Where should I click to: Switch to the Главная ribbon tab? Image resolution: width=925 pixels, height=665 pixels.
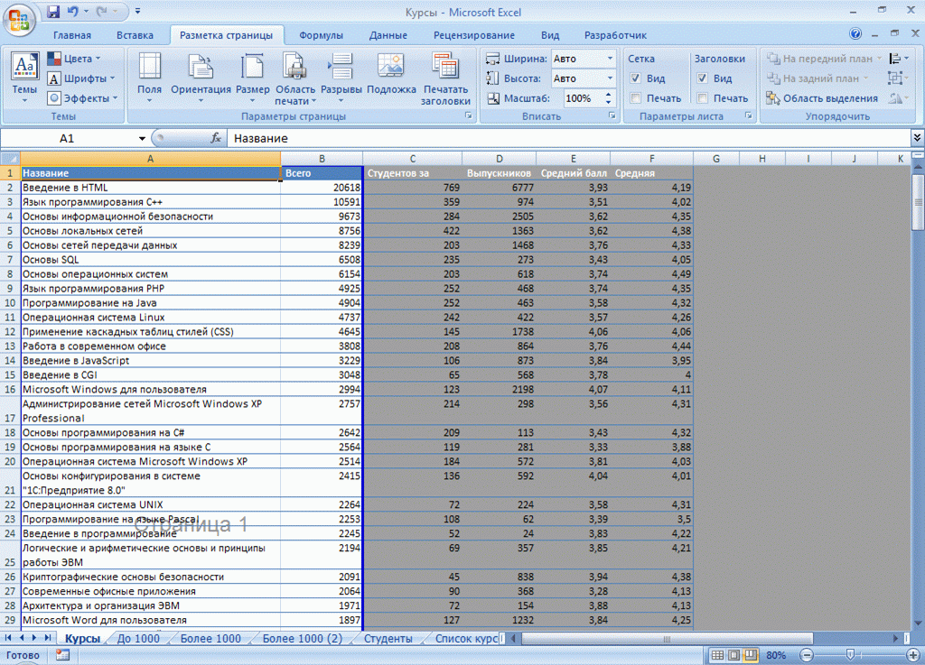pyautogui.click(x=72, y=35)
